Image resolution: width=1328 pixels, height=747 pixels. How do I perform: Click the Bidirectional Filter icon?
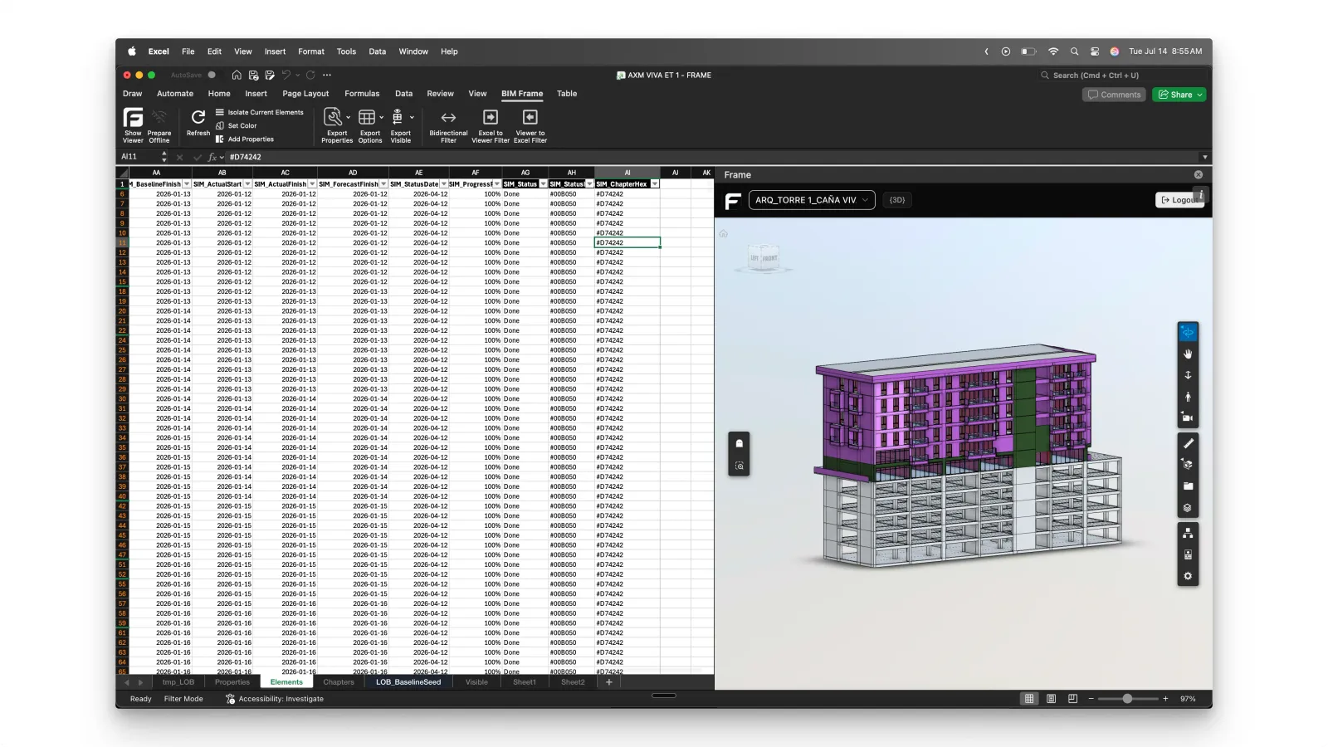[x=448, y=117]
